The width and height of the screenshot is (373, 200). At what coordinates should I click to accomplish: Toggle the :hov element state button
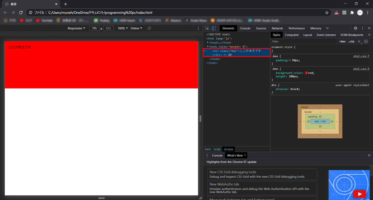[342, 41]
